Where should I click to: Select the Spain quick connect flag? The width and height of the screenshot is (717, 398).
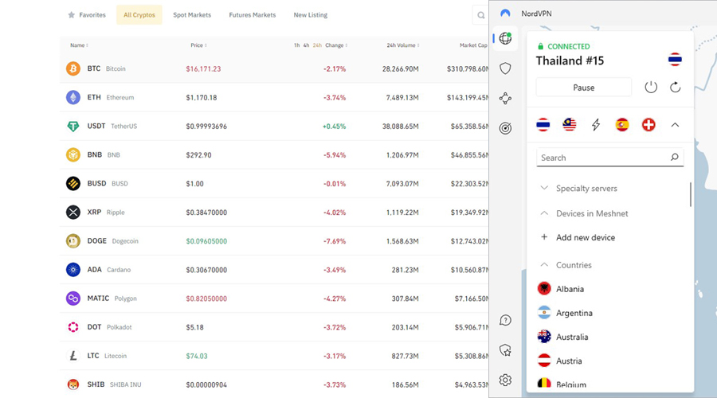point(622,125)
